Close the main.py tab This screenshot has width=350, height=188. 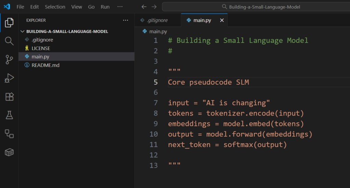tap(221, 20)
